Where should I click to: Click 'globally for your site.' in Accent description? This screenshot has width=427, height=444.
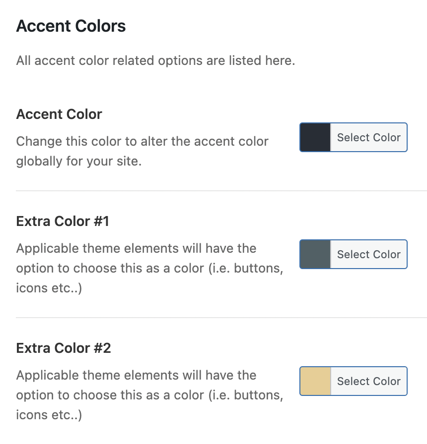click(x=79, y=162)
